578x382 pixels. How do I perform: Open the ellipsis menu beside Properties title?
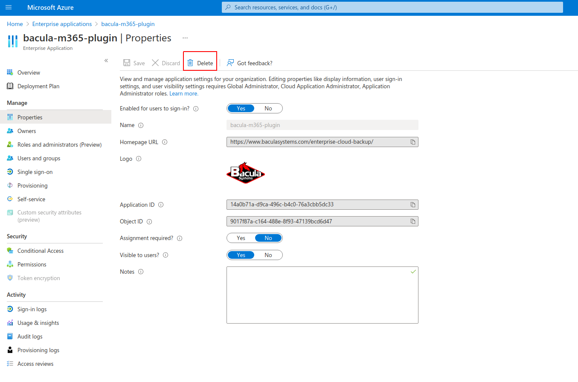185,38
